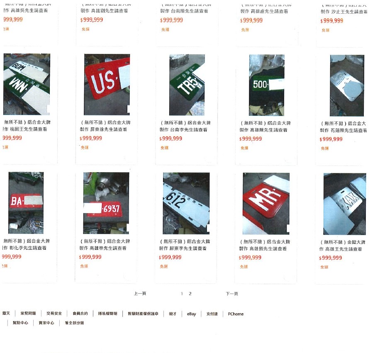This screenshot has width=370, height=353.
Task: Open the eBay footer link
Action: 191,314
